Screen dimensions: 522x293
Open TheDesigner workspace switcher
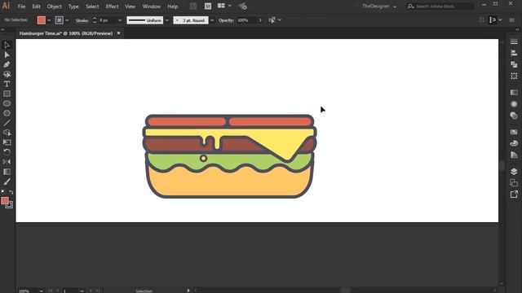[x=379, y=7]
